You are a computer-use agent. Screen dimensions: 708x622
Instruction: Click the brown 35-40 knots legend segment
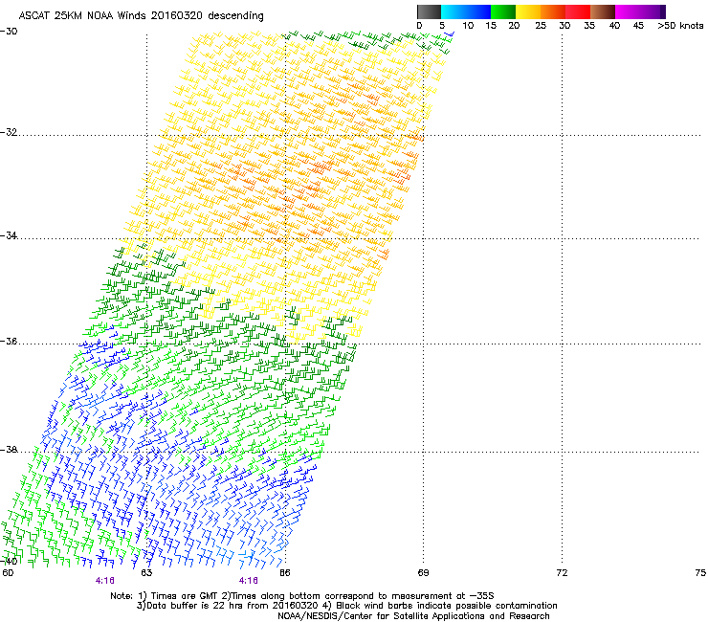603,11
